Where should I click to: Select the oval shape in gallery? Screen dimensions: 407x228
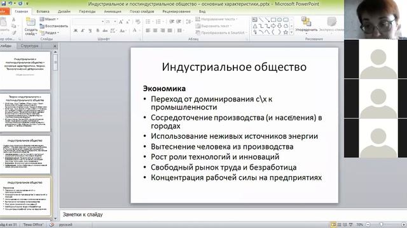[280, 20]
